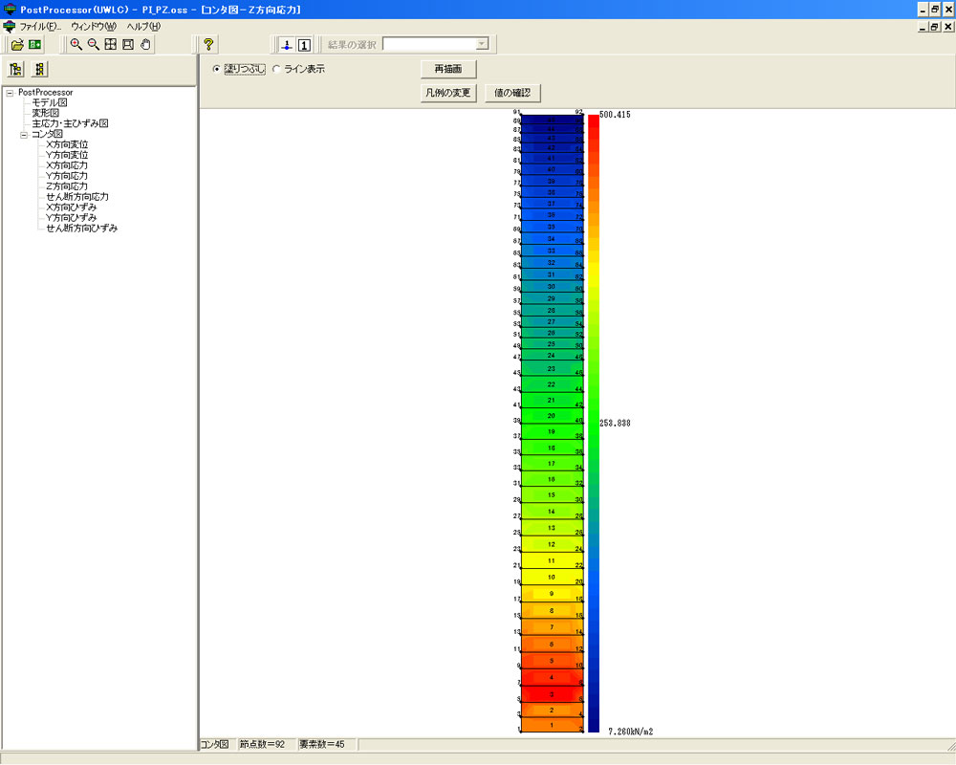This screenshot has height=765, width=956.
Task: Select the 塗りつぶし fill radio button
Action: click(x=217, y=69)
